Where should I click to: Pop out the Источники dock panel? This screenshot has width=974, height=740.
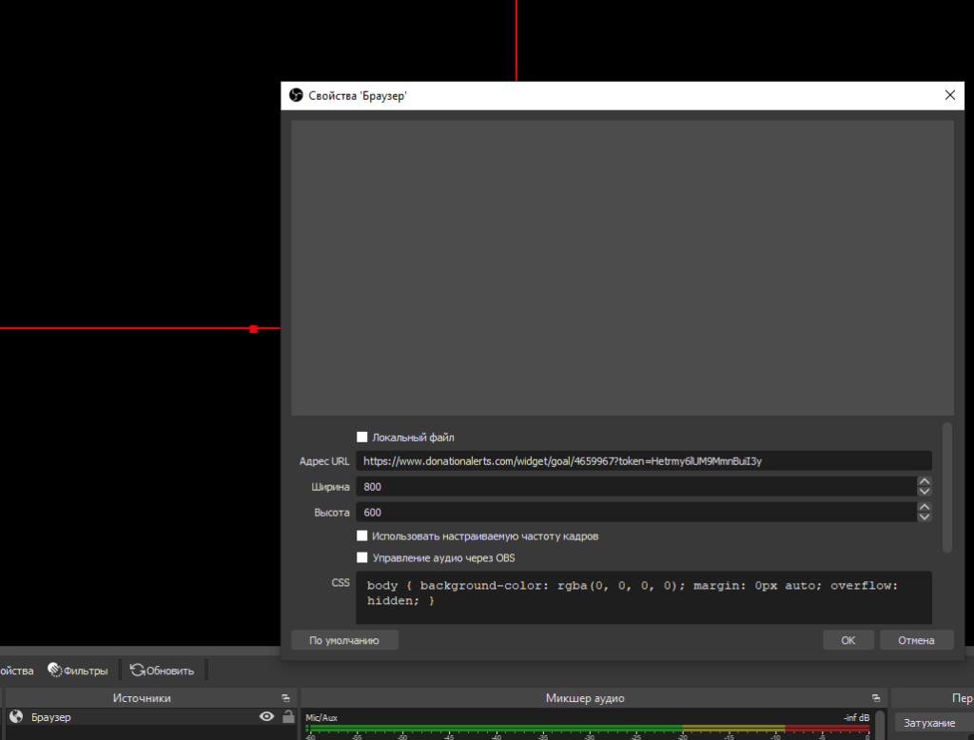click(285, 698)
